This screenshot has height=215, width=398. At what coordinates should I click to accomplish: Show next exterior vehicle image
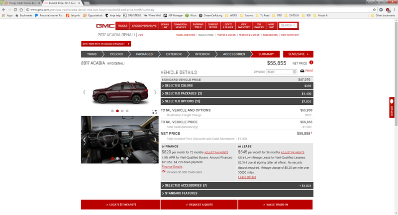(x=155, y=92)
